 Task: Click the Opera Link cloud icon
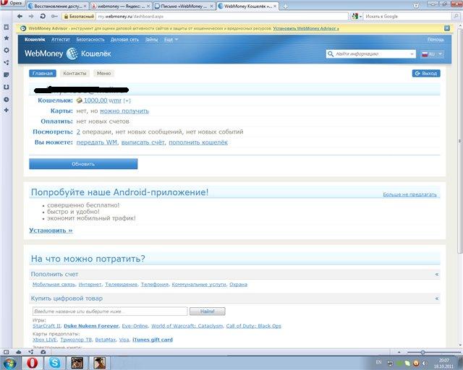19,352
